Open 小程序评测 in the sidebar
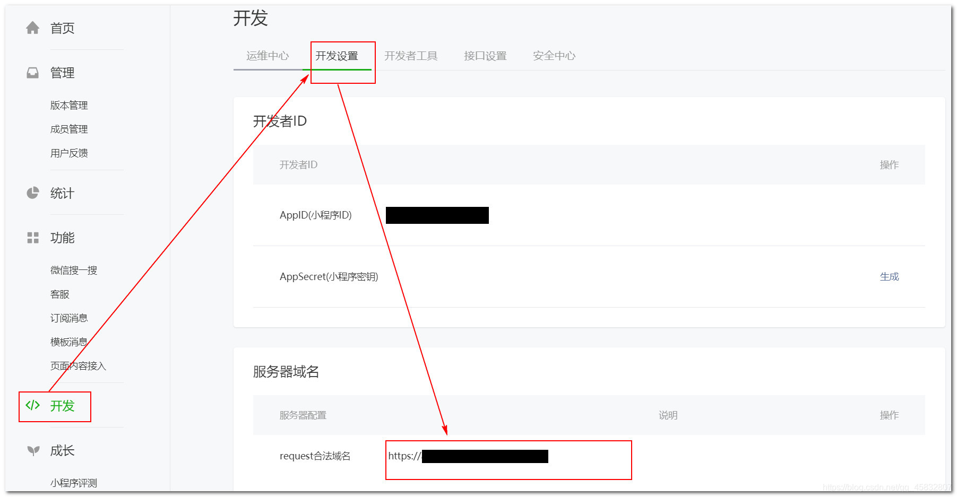The image size is (957, 497). 74,483
